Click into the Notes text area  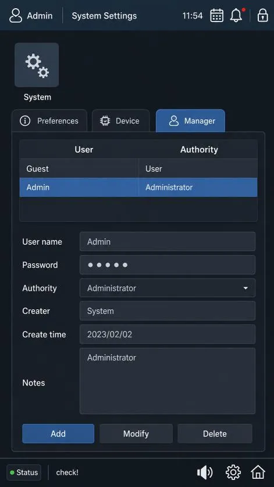pos(168,381)
